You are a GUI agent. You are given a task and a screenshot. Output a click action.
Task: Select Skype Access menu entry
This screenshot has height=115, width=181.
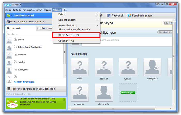click(x=76, y=35)
